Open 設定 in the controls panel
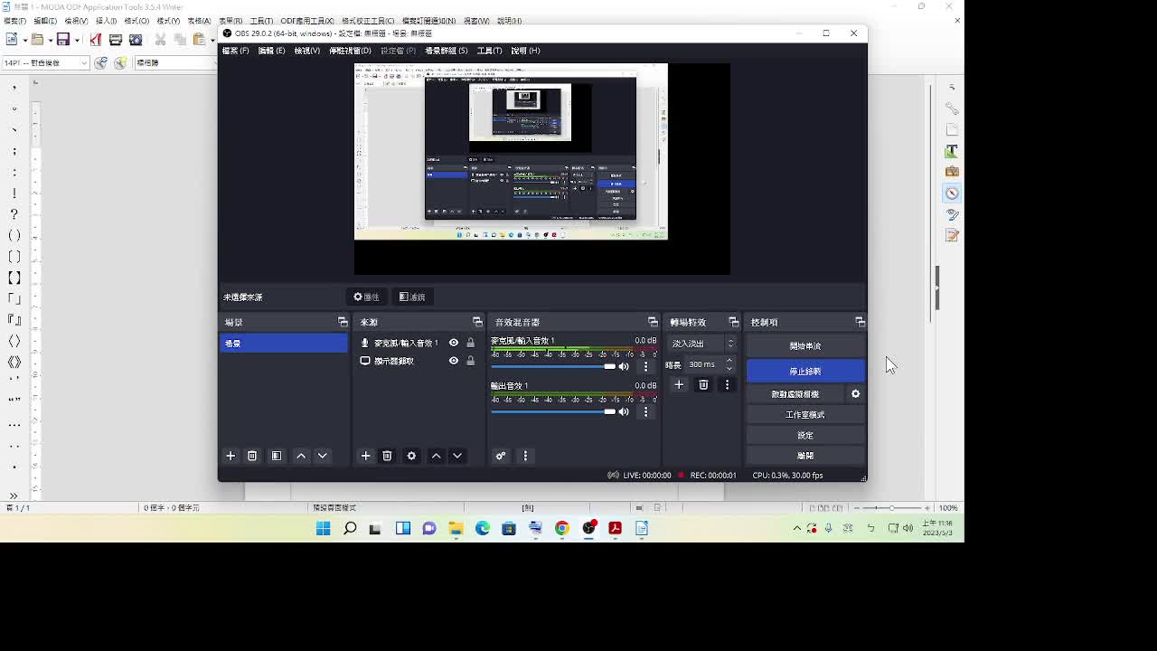This screenshot has width=1157, height=651. [x=805, y=435]
